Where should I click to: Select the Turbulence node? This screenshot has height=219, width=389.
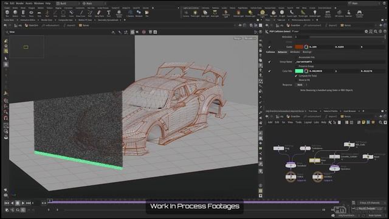(305, 148)
